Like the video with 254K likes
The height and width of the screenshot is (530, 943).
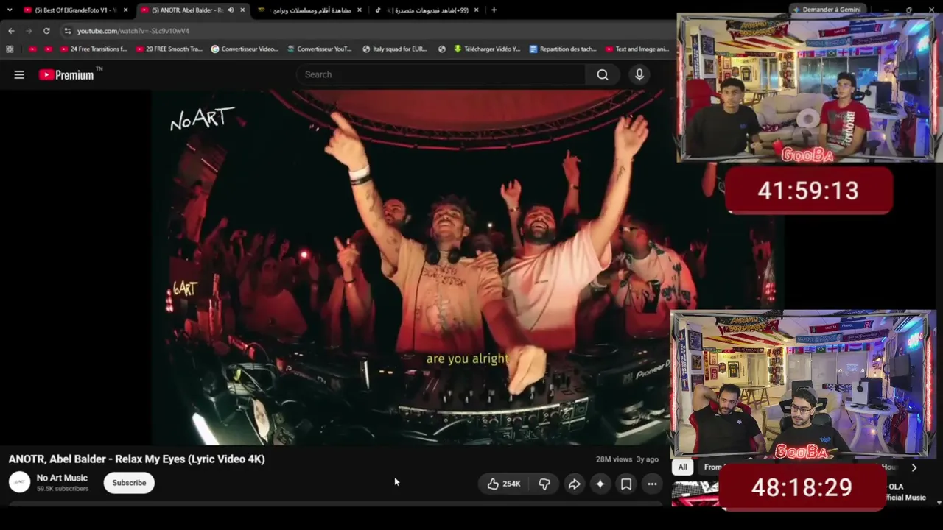[503, 484]
